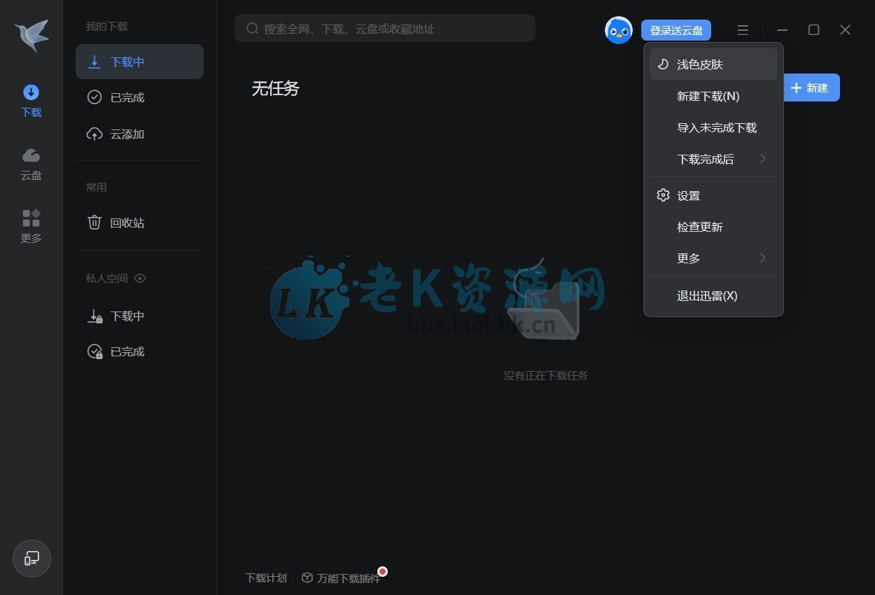
Task: Click the moon icon beside 浅色皮肤
Action: 663,64
